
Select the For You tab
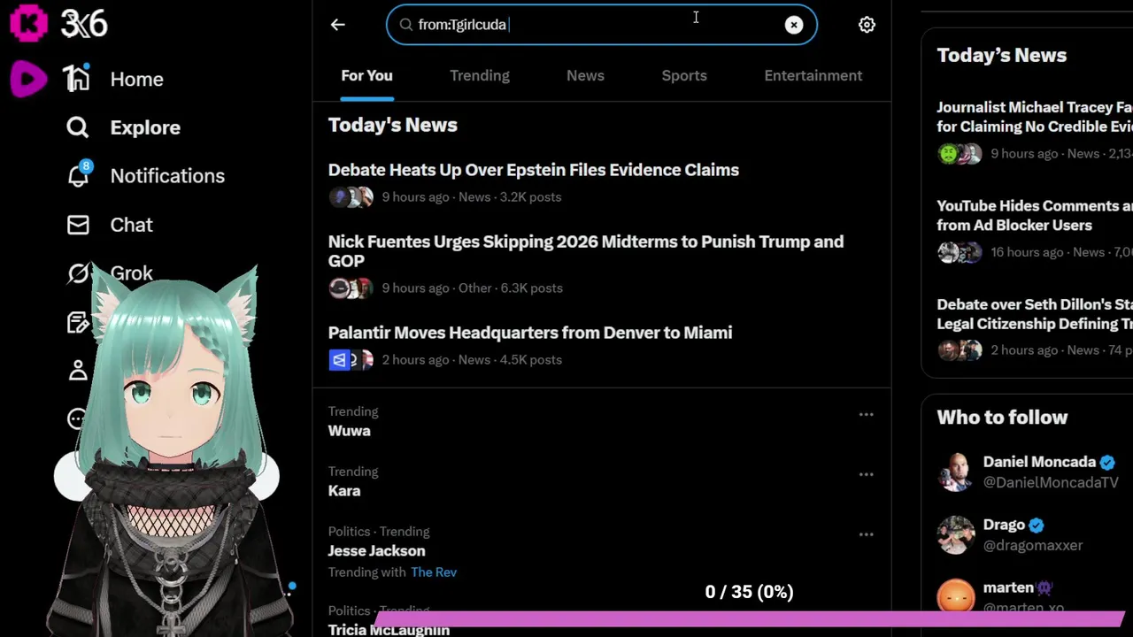pyautogui.click(x=366, y=75)
